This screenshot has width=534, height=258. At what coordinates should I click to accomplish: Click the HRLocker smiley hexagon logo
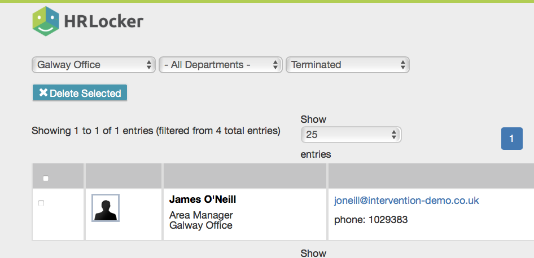(x=46, y=21)
